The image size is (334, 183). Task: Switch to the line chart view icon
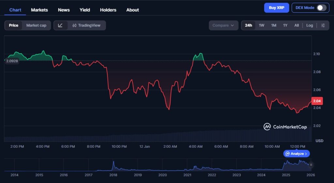point(60,25)
